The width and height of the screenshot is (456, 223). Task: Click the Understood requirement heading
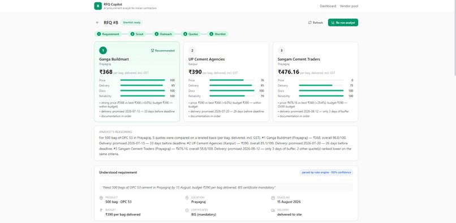point(118,173)
